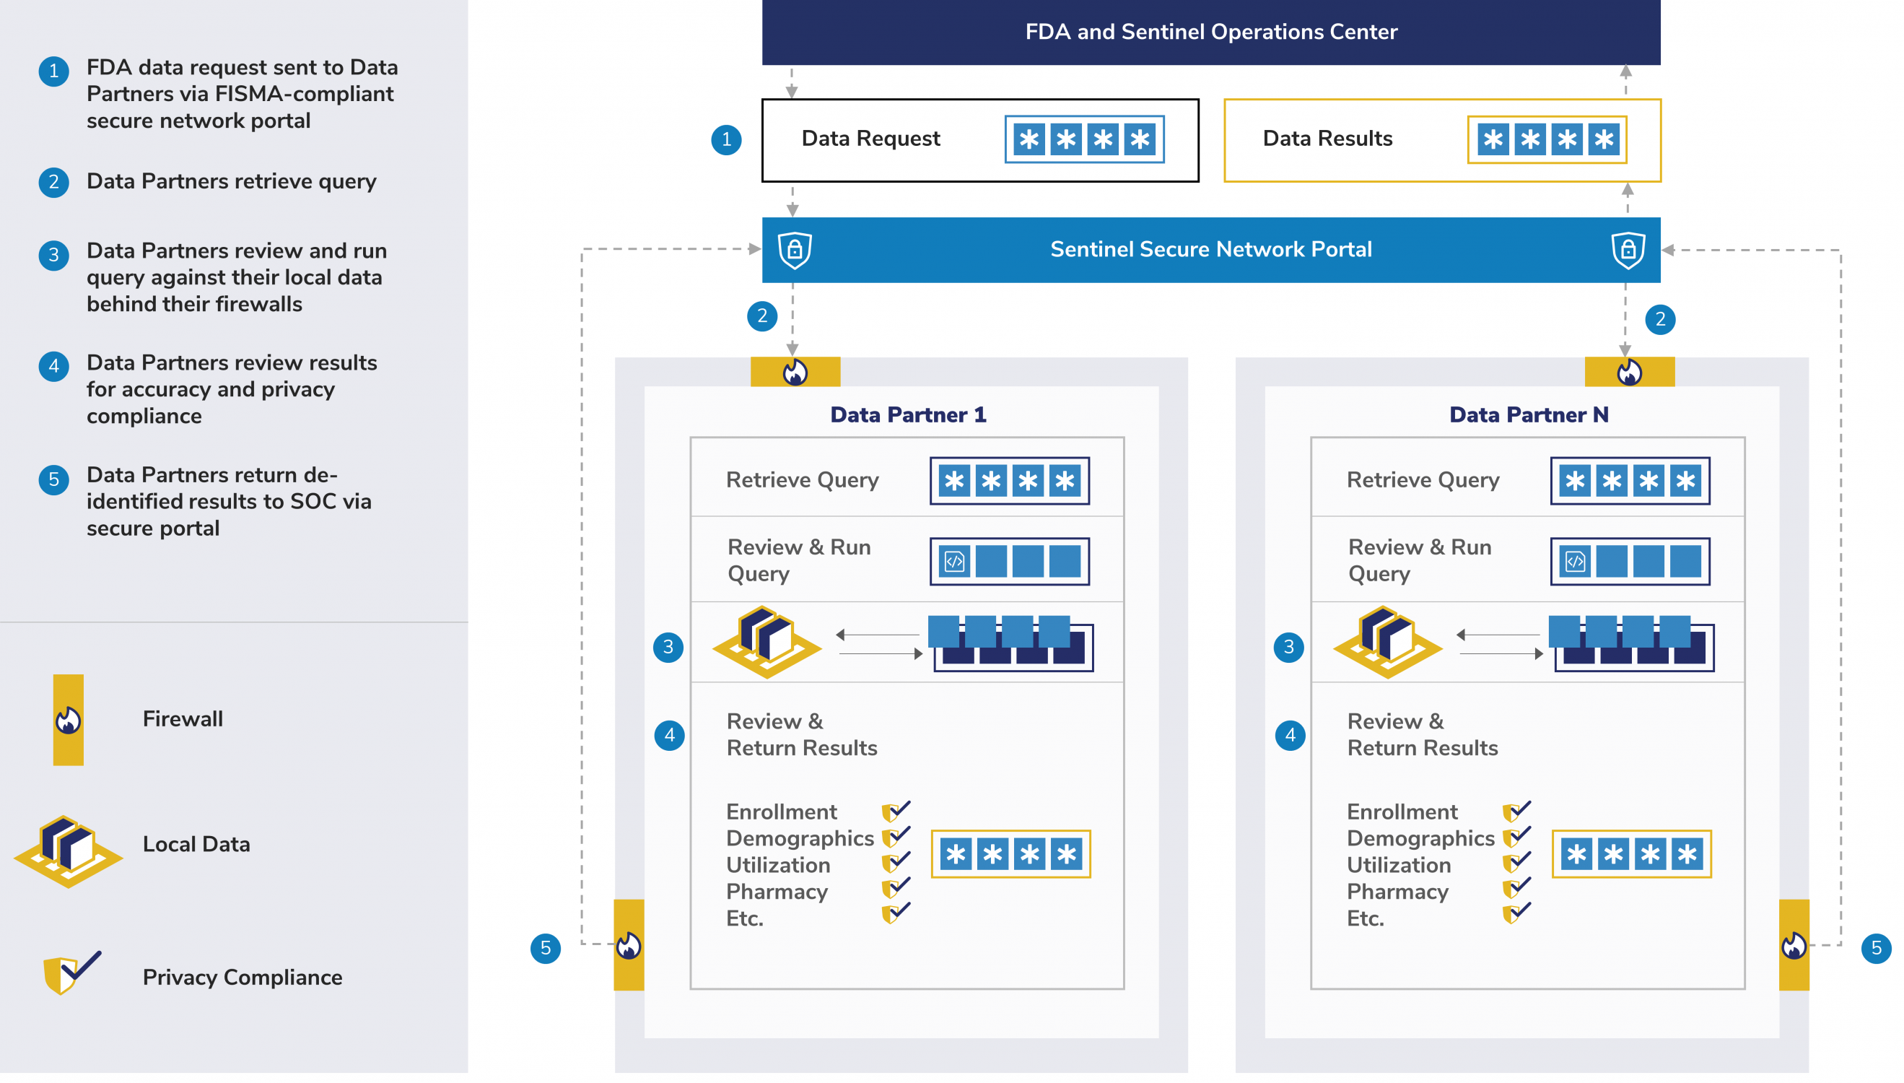The height and width of the screenshot is (1083, 1904).
Task: Click the Data Partner 1 heading
Action: pos(908,414)
